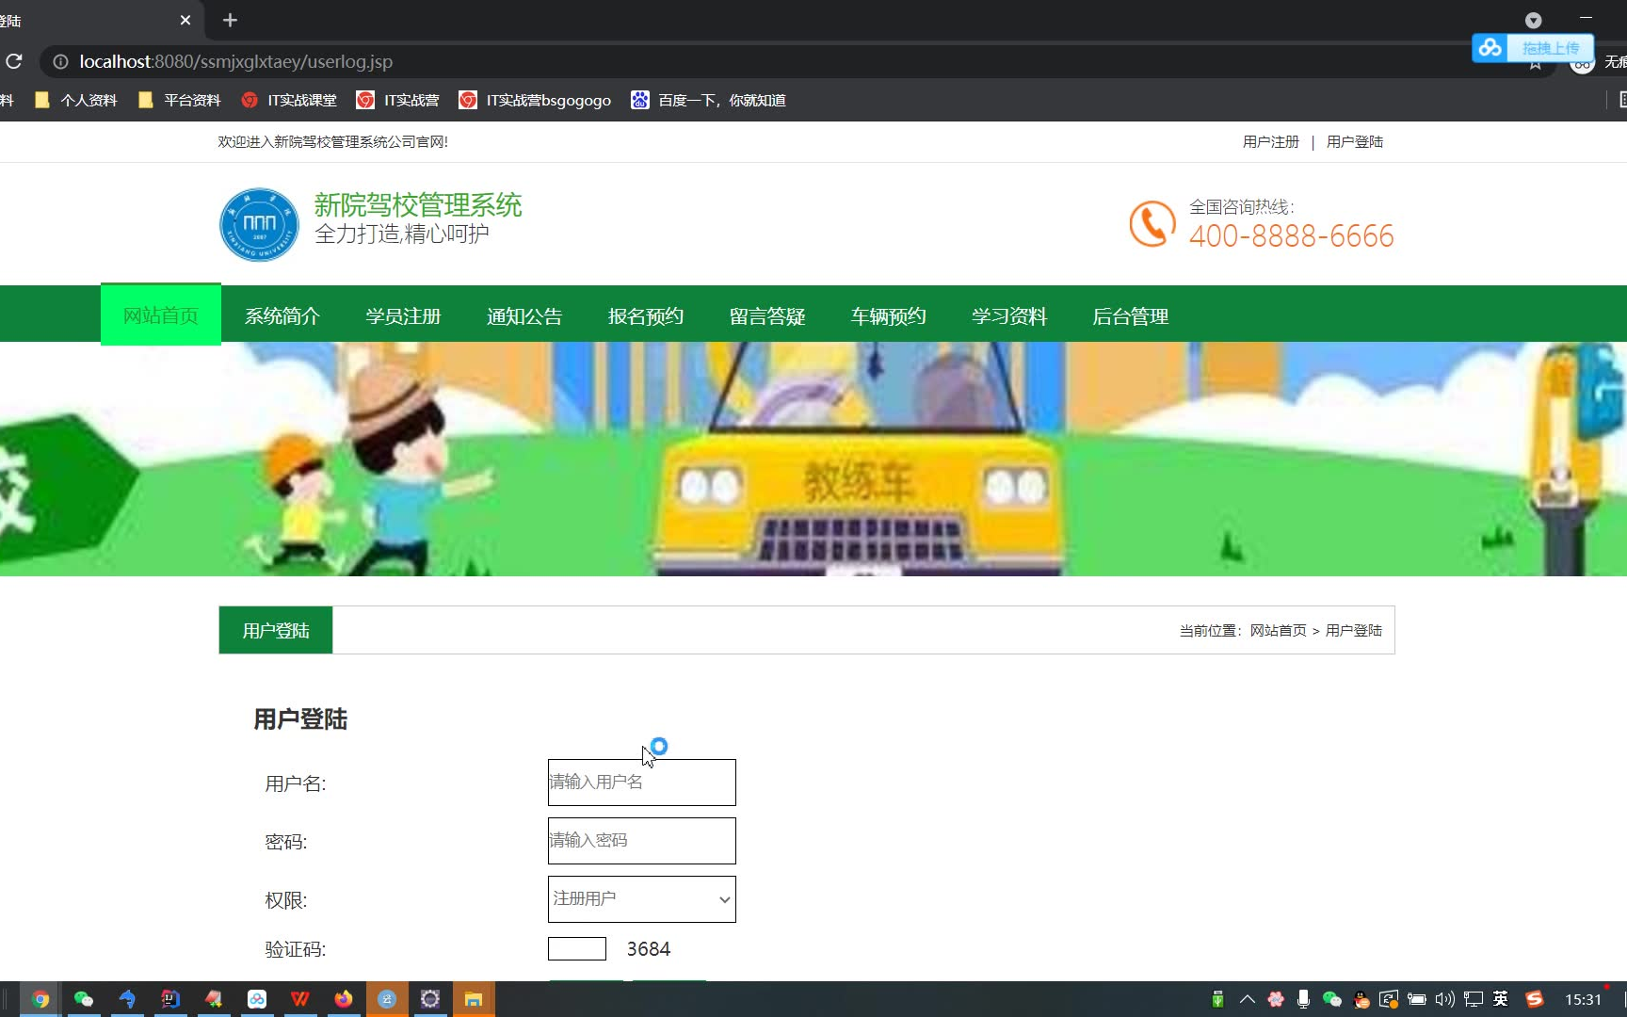The image size is (1627, 1017).
Task: Open the 百度一下，你就知道 bookmark
Action: click(x=708, y=100)
